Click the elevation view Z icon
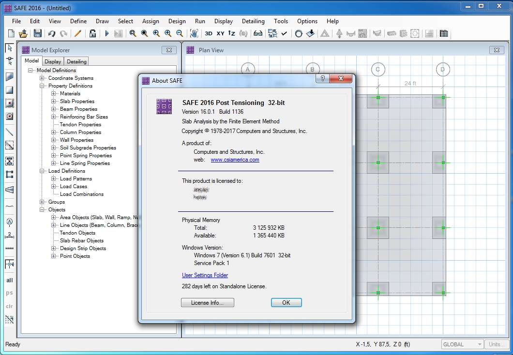Image resolution: width=513 pixels, height=355 pixels. pyautogui.click(x=232, y=33)
